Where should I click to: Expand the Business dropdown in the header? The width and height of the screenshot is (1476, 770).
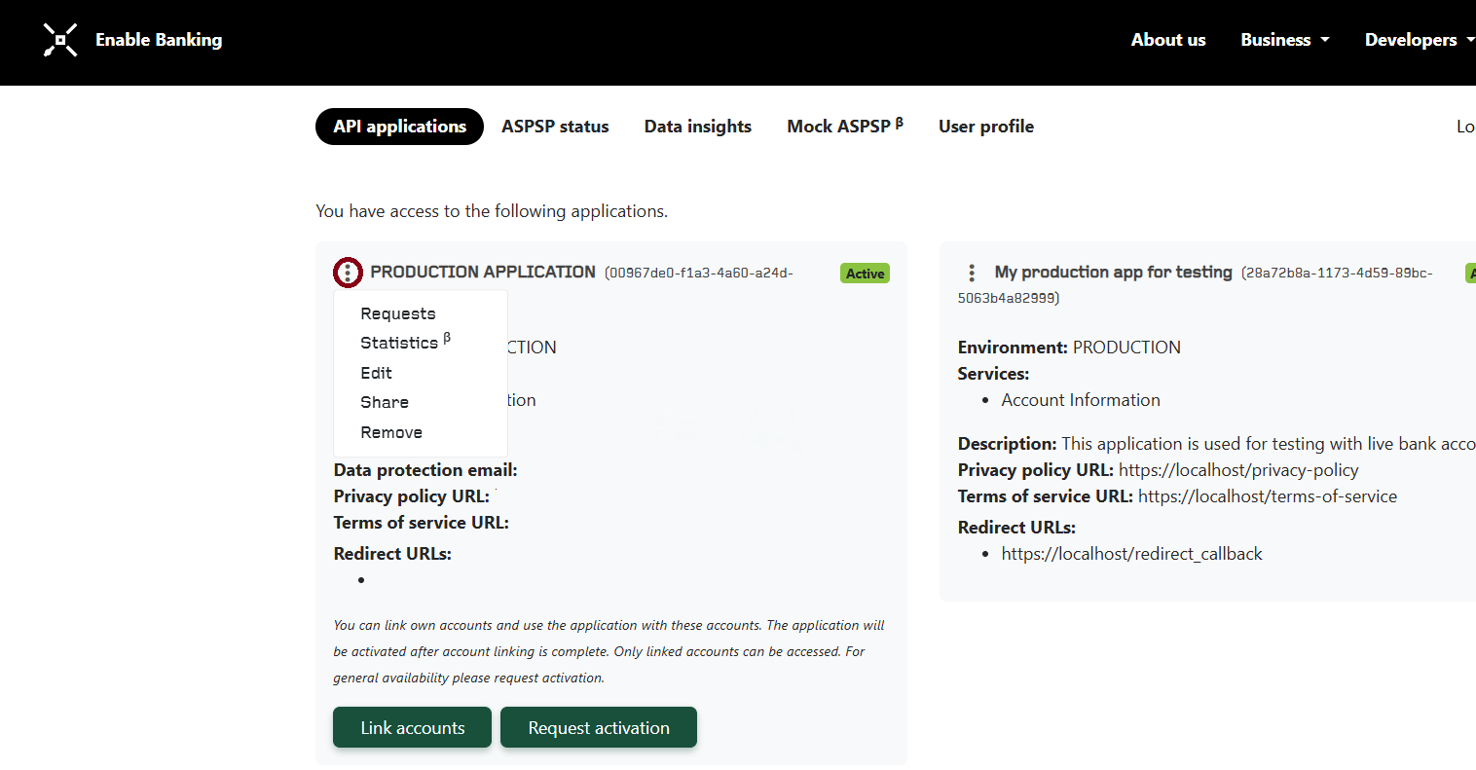point(1284,40)
